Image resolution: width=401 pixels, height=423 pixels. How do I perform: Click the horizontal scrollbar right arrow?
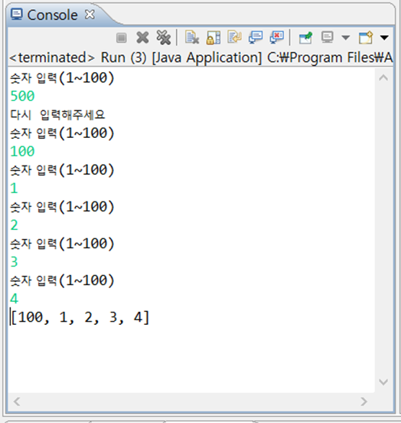pos(364,402)
